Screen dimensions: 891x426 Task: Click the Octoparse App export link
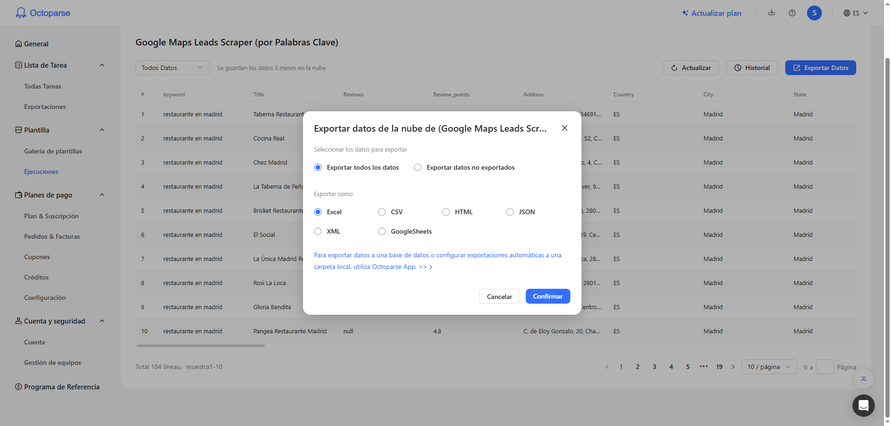[x=373, y=267]
